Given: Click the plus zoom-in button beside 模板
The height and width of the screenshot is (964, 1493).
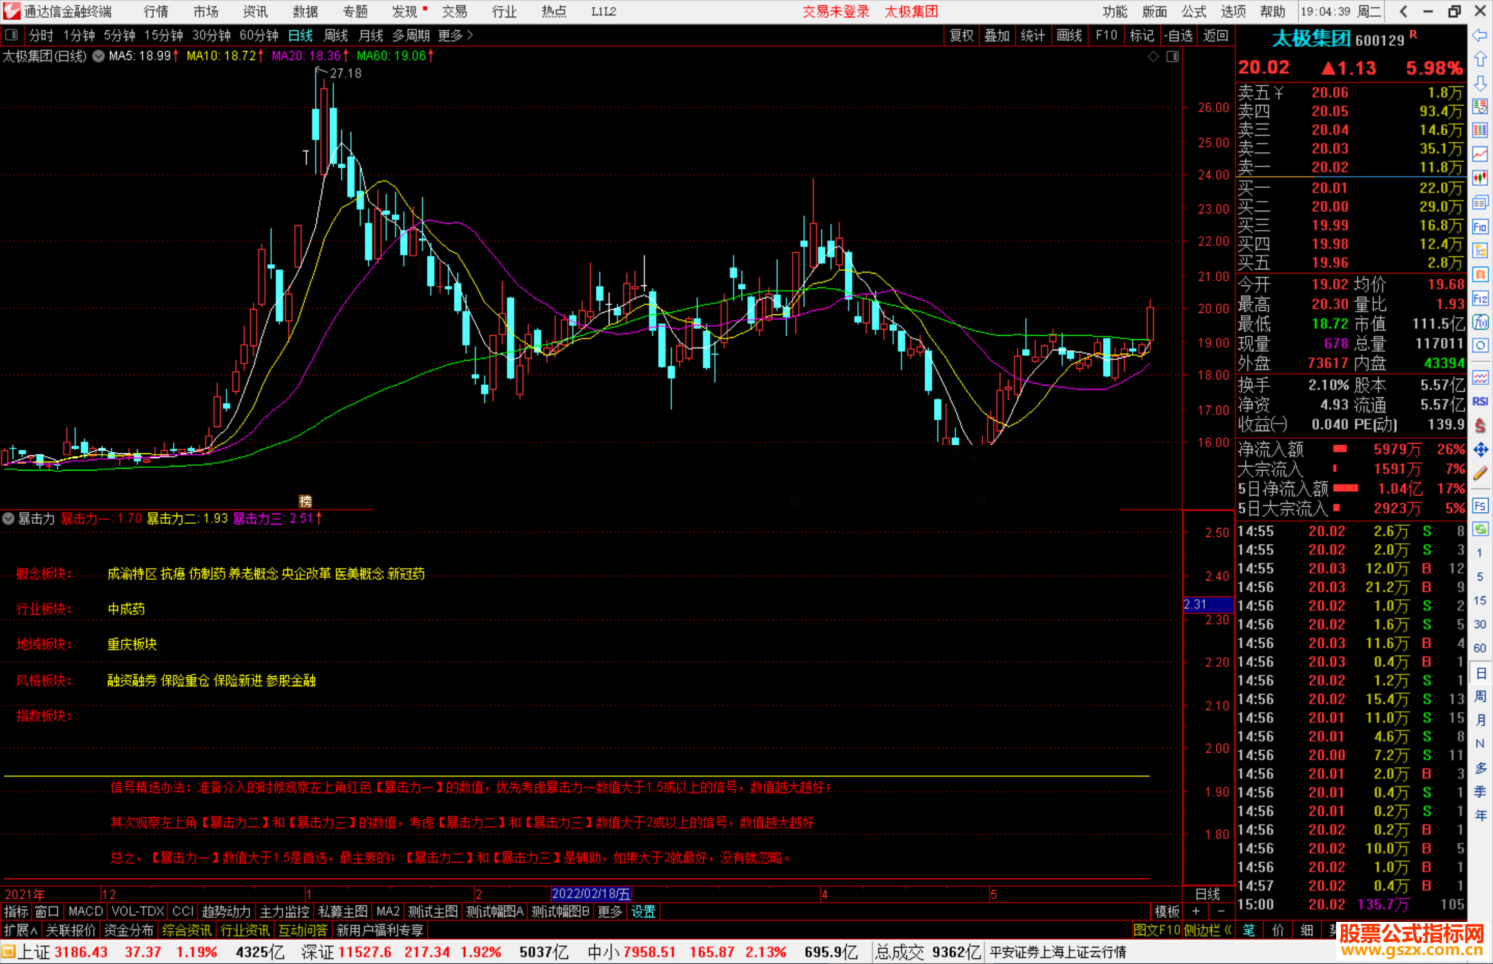Looking at the screenshot, I should (1196, 911).
